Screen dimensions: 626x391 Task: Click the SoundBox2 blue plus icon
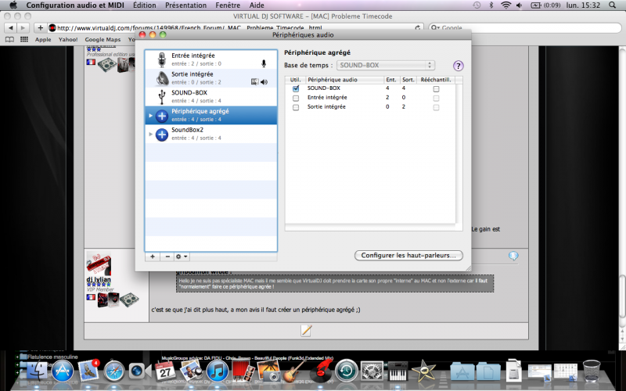pos(162,135)
